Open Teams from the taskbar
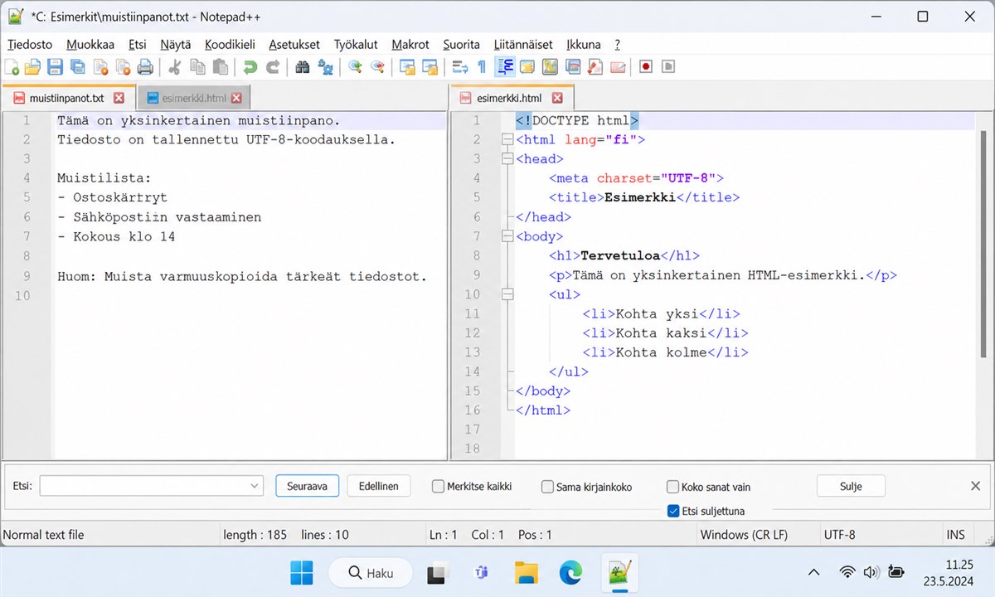 (481, 572)
